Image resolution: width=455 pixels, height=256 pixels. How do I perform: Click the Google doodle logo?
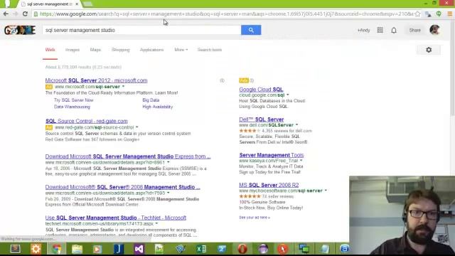(x=20, y=30)
